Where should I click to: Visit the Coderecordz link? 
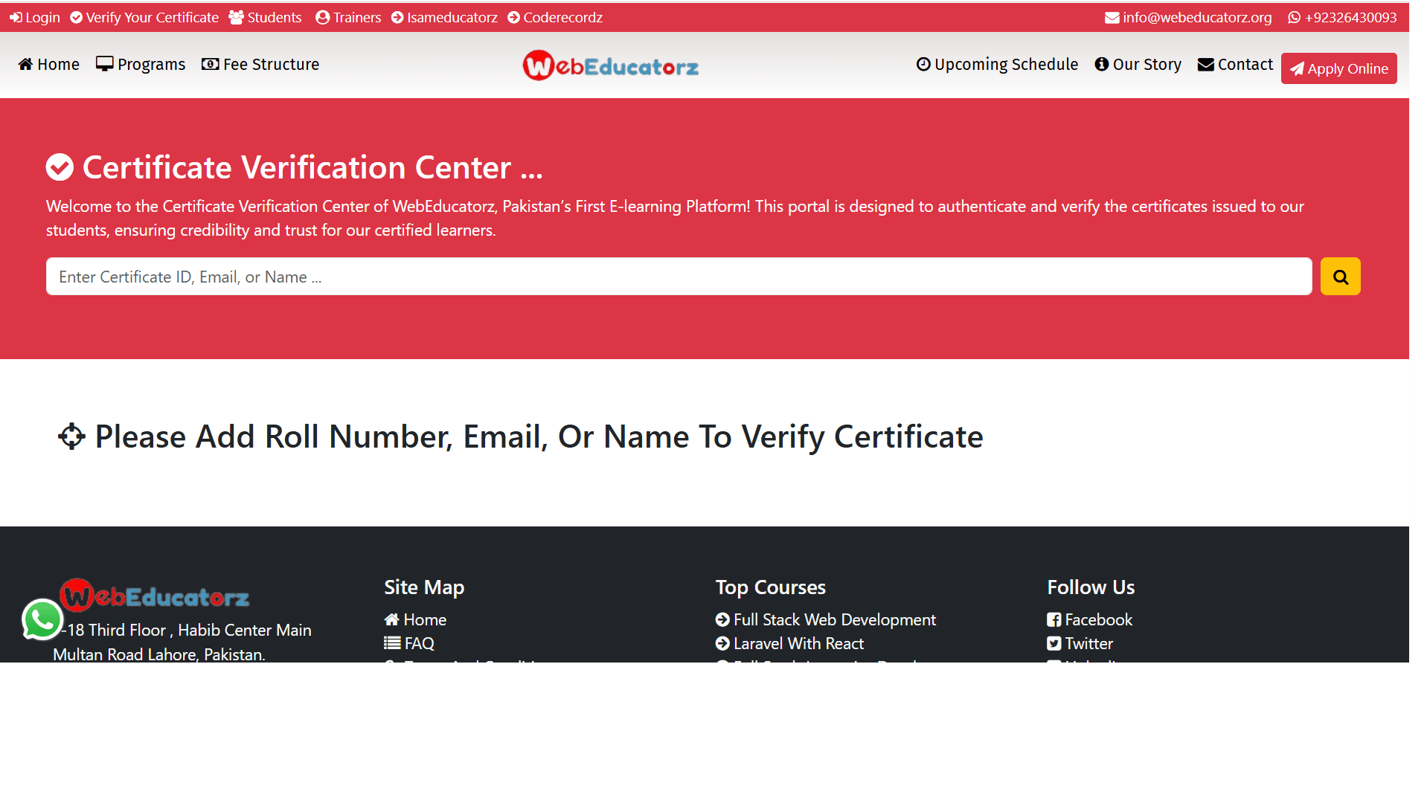tap(555, 17)
